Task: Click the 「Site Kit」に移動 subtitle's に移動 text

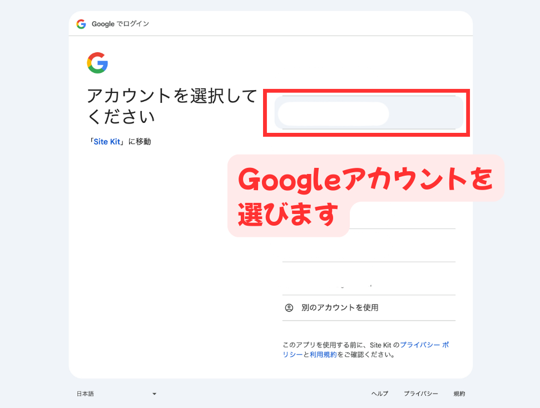Action: point(140,142)
